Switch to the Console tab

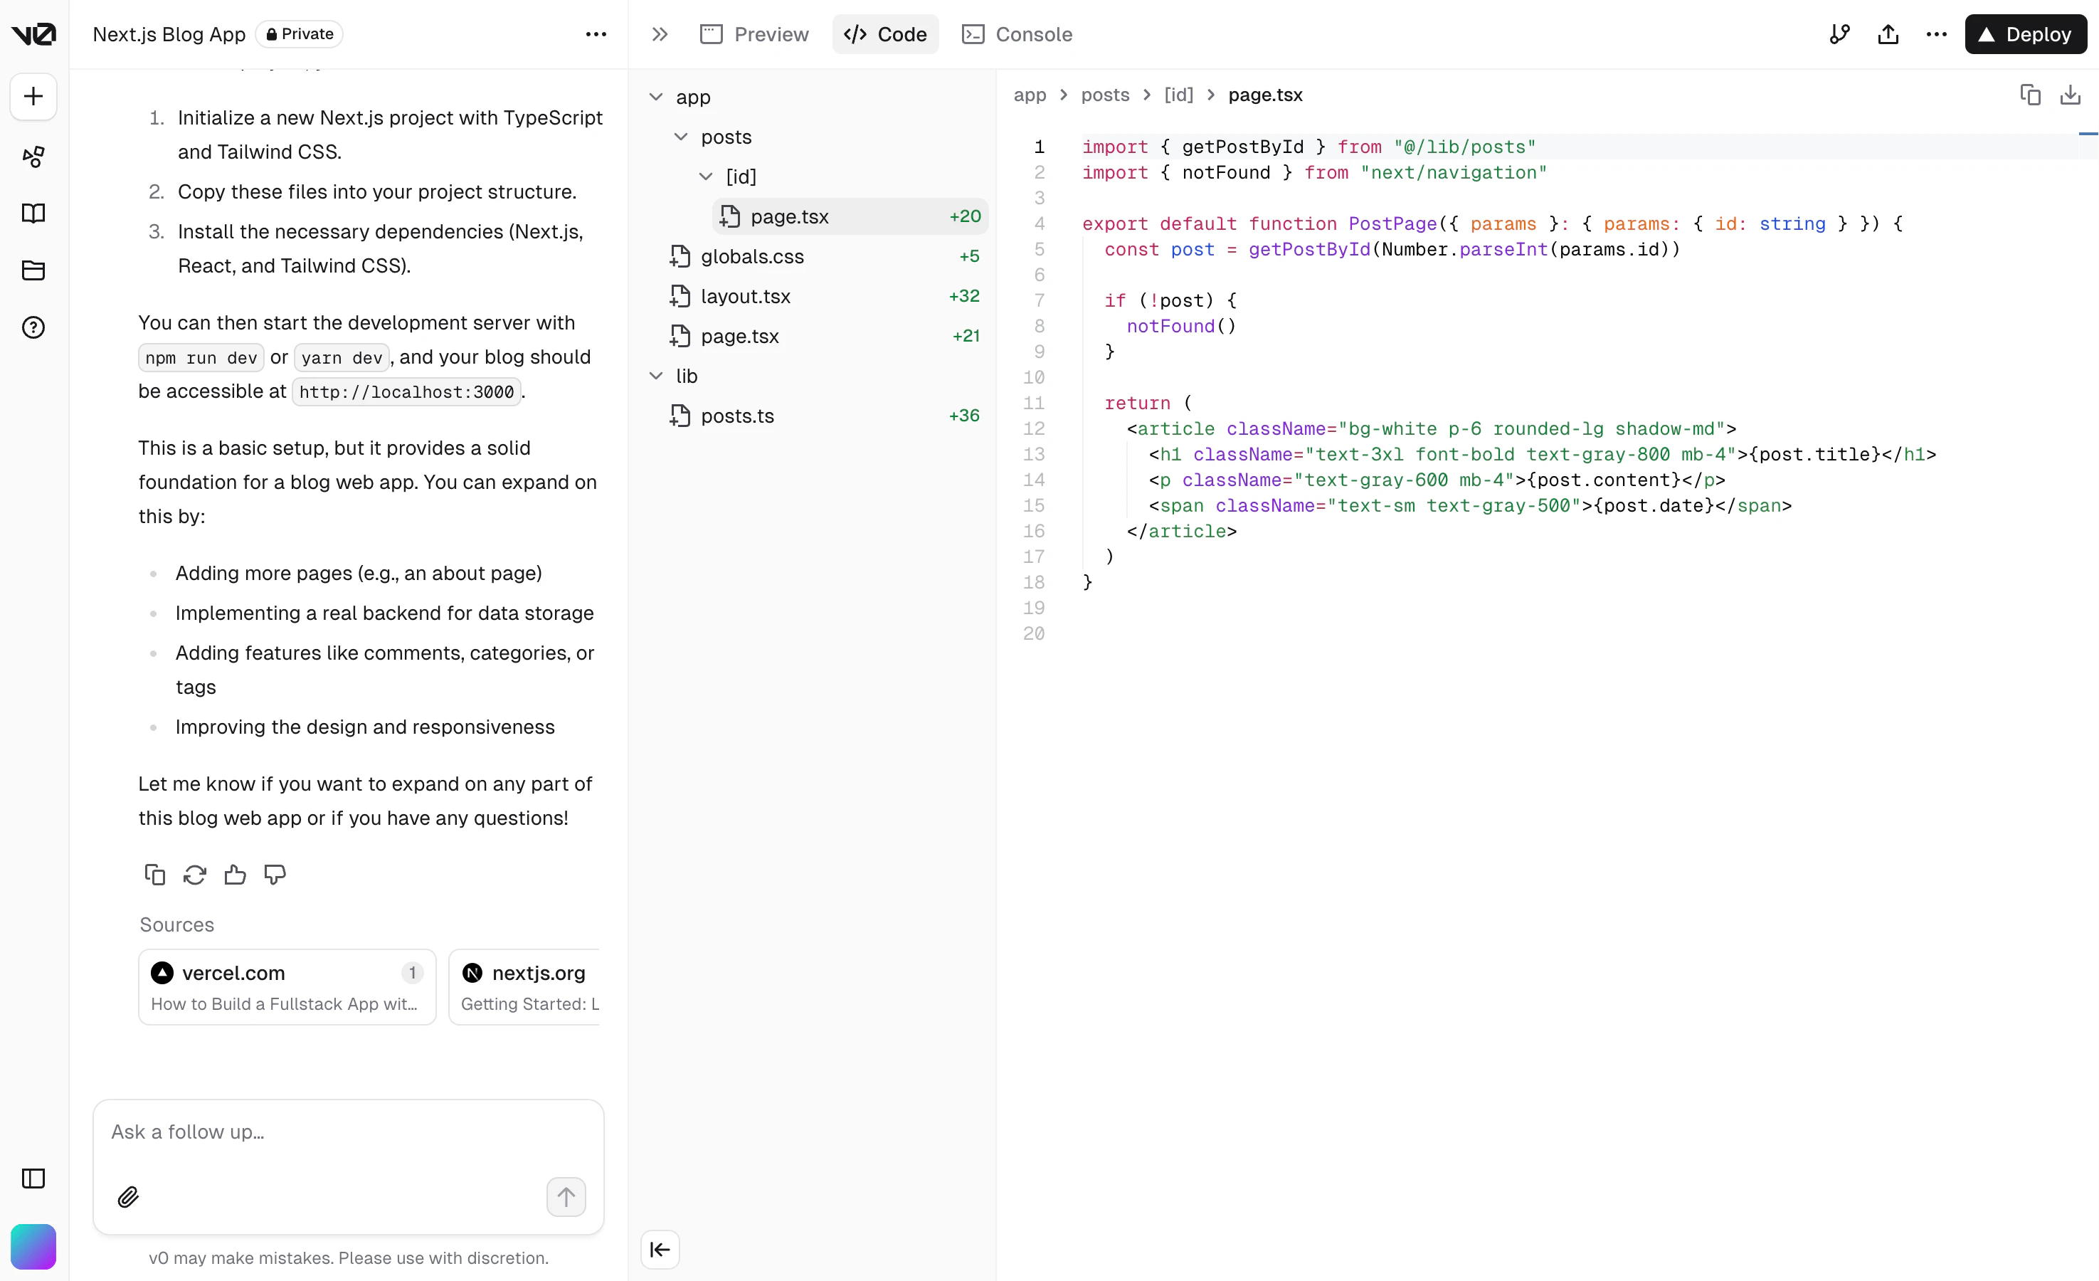[1017, 34]
